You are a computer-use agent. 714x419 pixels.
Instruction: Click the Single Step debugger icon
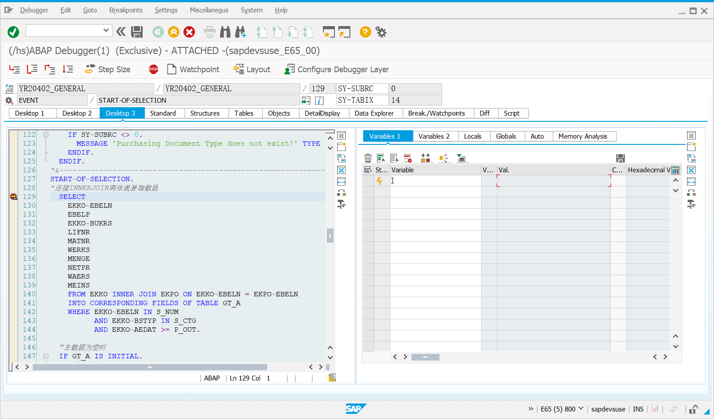click(15, 70)
